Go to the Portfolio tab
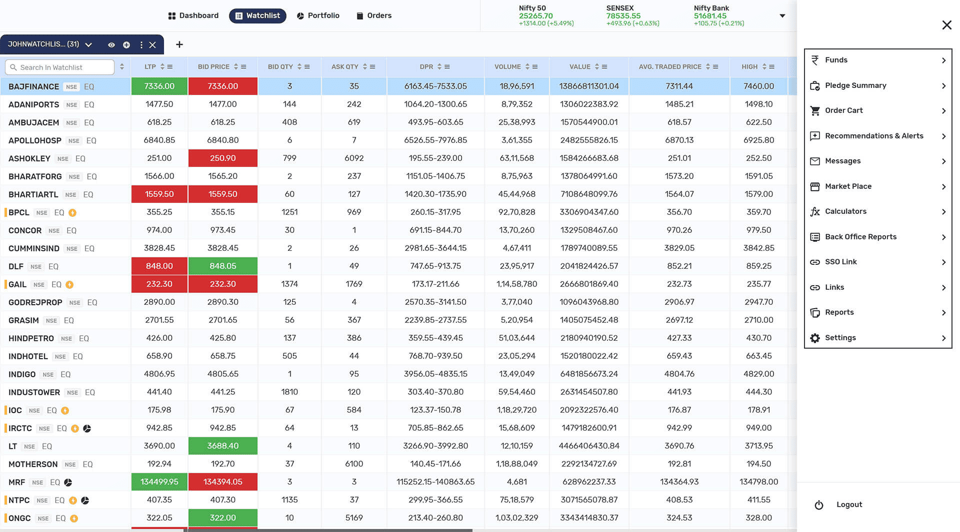Image resolution: width=960 pixels, height=532 pixels. (318, 16)
